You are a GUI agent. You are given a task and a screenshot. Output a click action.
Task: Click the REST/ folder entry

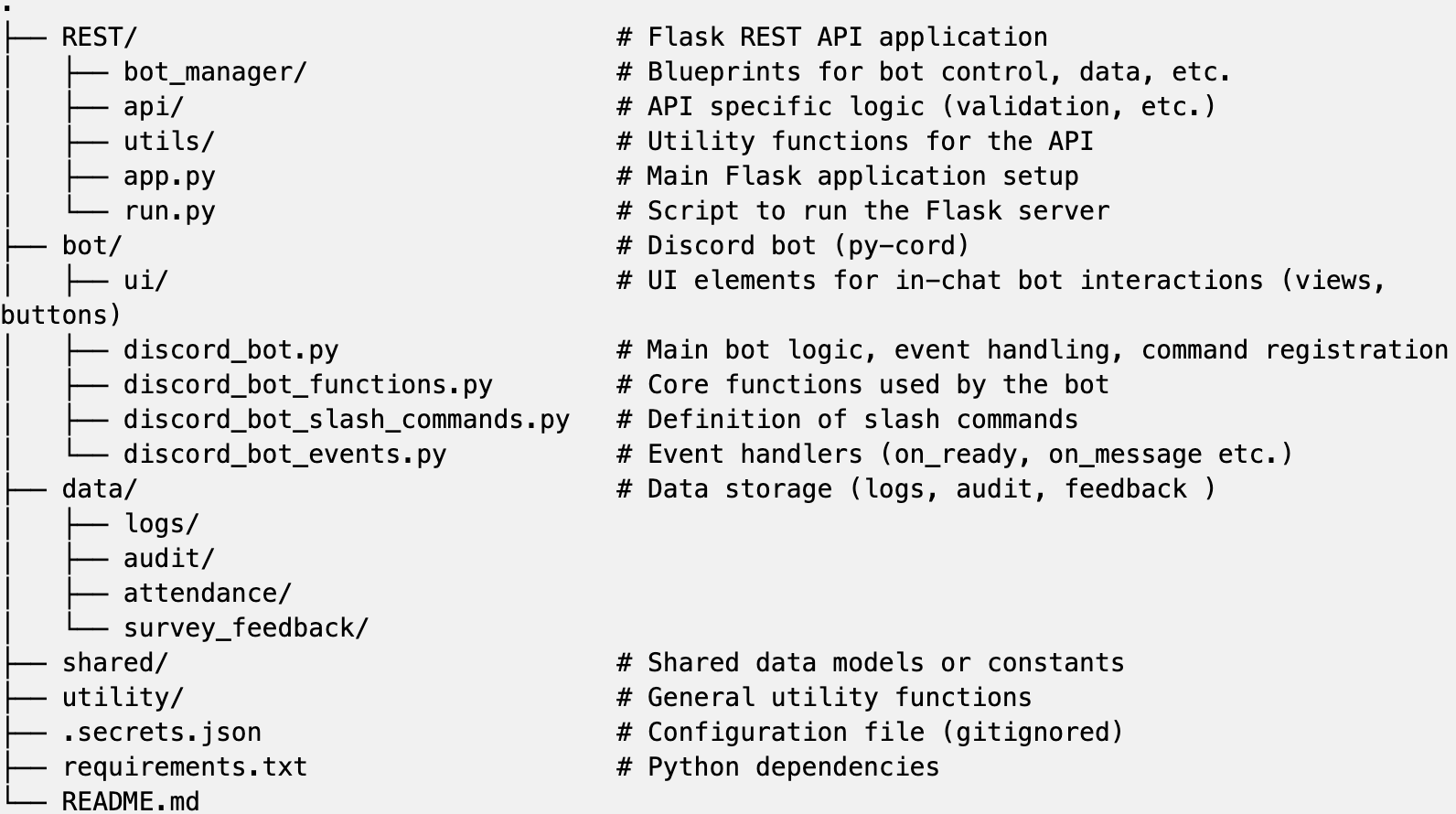point(99,37)
